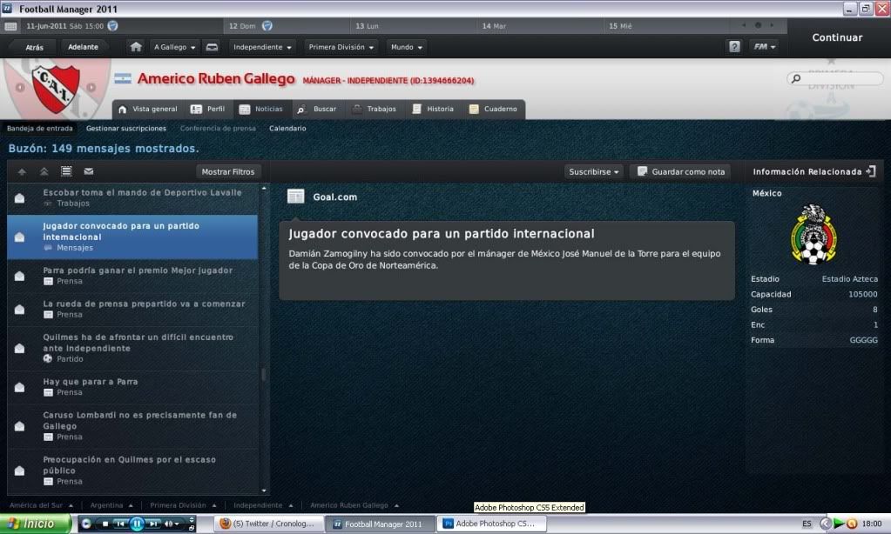The width and height of the screenshot is (891, 534).
Task: Open message Parra podría ganar el premio Mejor jugador
Action: point(132,275)
